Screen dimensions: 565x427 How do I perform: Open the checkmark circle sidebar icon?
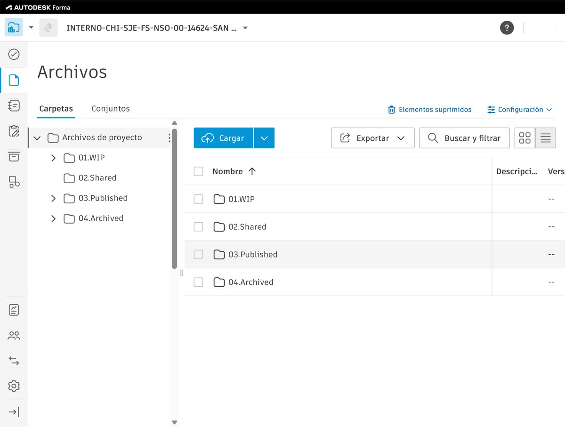click(x=14, y=54)
